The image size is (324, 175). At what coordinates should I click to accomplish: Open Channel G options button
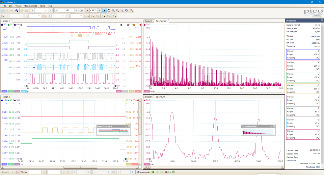(x=108, y=16)
